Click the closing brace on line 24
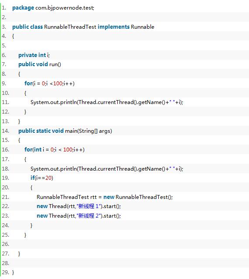 pos(31,225)
